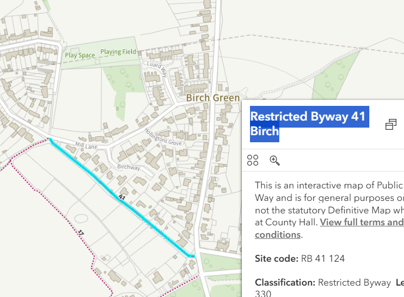Click the Luard Way street label
The image size is (404, 297).
[156, 69]
